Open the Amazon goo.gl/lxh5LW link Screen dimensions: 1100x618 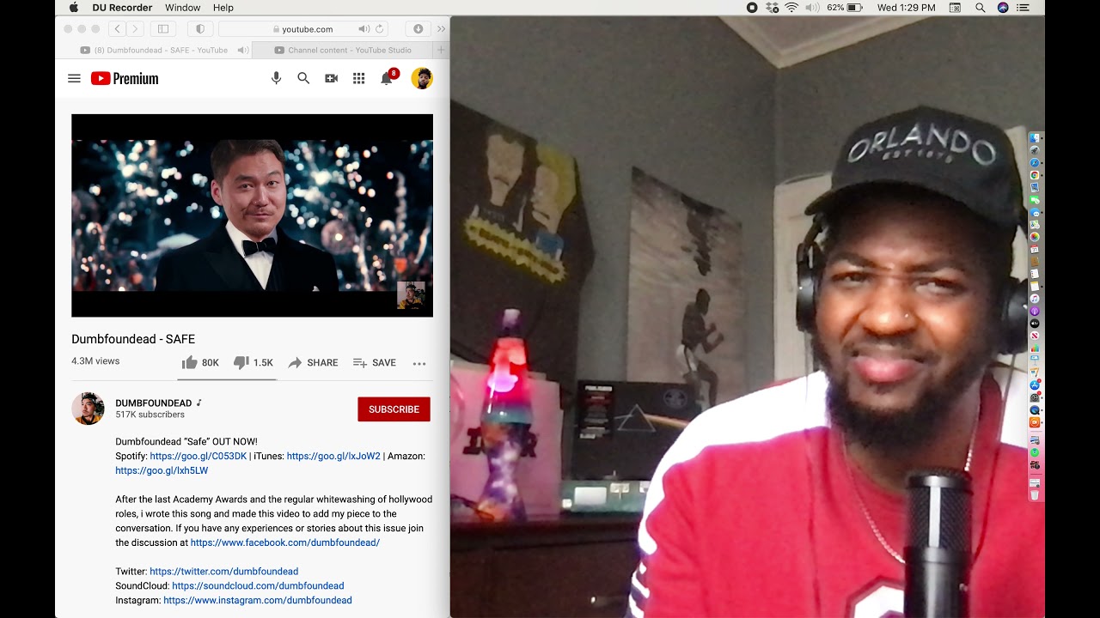(162, 470)
